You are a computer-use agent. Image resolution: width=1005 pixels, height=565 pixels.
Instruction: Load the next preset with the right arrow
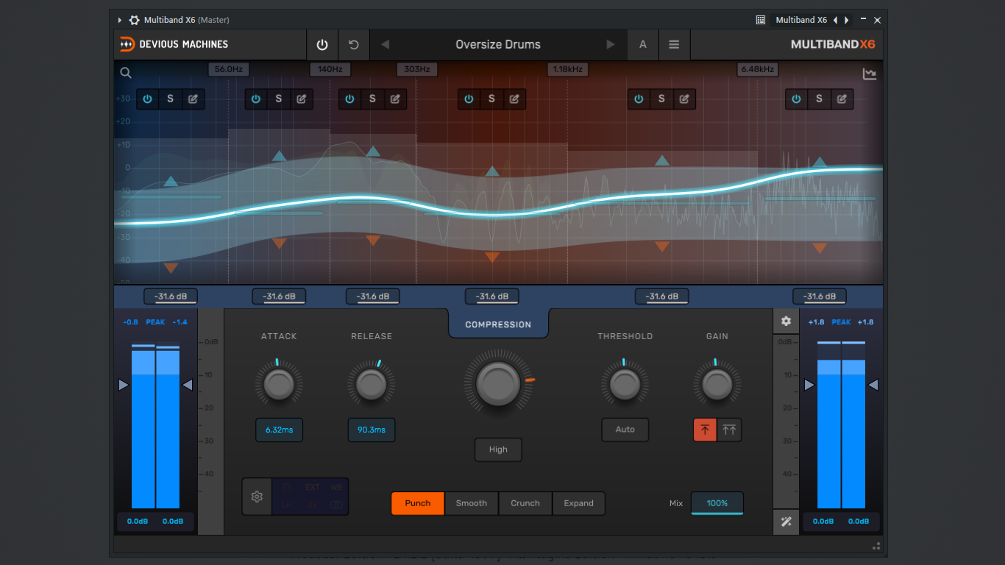pos(611,45)
